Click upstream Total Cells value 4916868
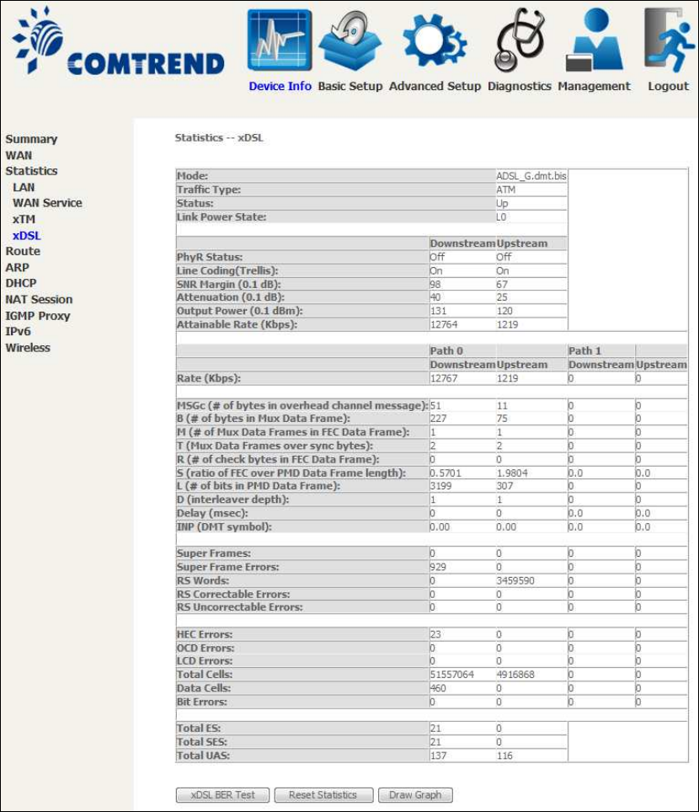699x812 pixels. point(515,675)
